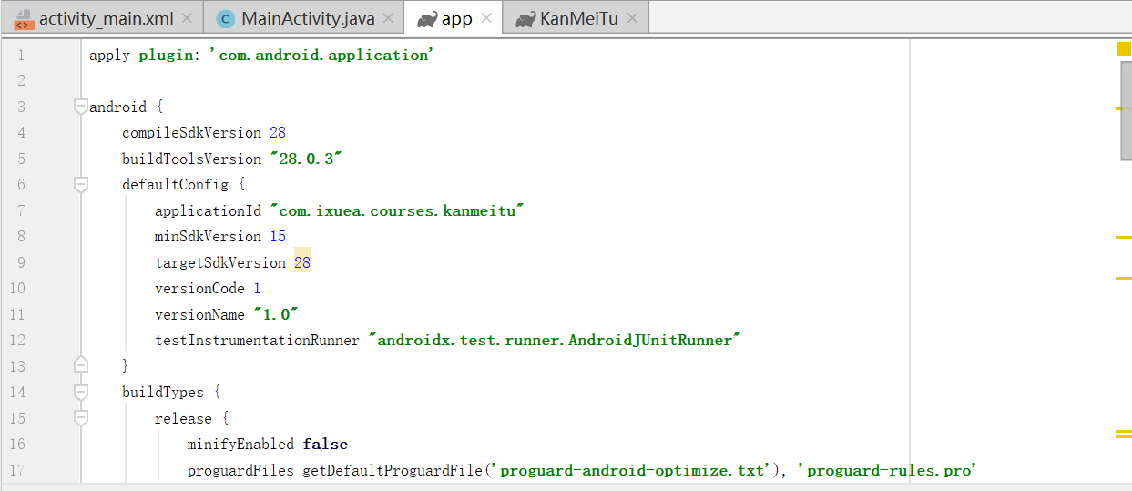Click the yellow warning stripe beside line 8

click(x=1124, y=237)
